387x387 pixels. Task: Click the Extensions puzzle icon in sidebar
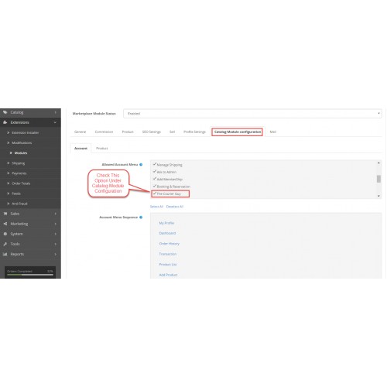(x=5, y=122)
